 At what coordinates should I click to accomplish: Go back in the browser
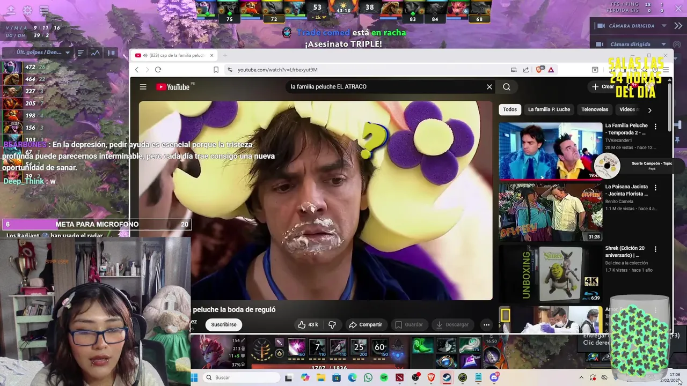coord(137,70)
